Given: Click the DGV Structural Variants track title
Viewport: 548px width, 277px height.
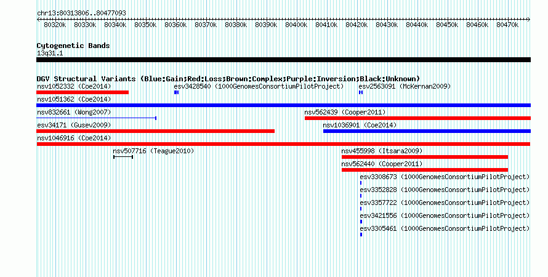Looking at the screenshot, I should click(228, 79).
